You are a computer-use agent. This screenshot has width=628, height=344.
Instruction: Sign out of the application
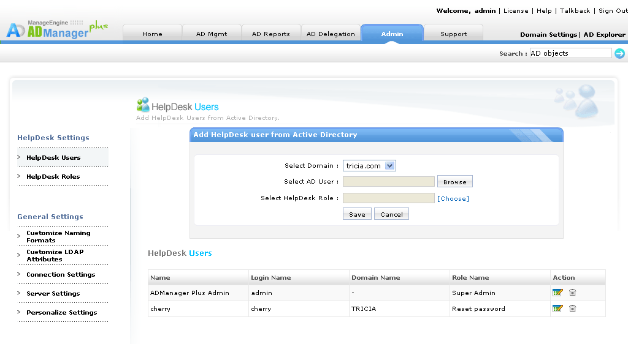[613, 11]
